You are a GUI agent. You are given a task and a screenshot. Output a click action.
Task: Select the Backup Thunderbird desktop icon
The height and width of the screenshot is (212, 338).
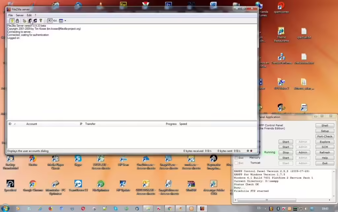tap(10, 162)
